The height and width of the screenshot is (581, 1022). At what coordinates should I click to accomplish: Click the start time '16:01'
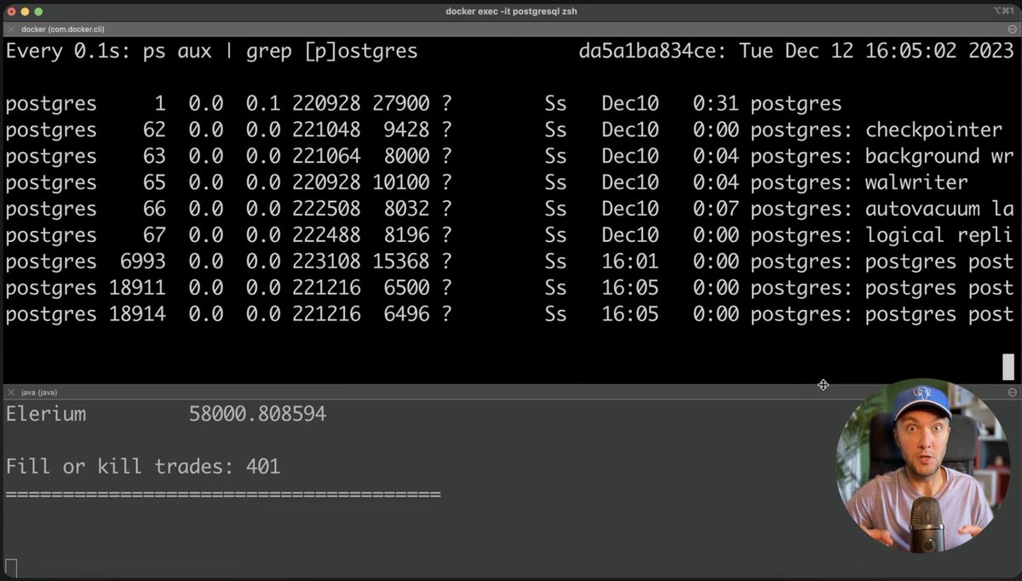(x=629, y=262)
